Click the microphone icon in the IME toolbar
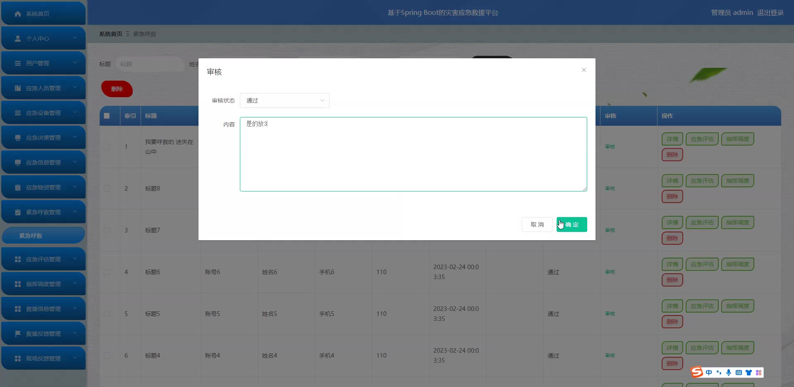The image size is (794, 387). [x=729, y=373]
